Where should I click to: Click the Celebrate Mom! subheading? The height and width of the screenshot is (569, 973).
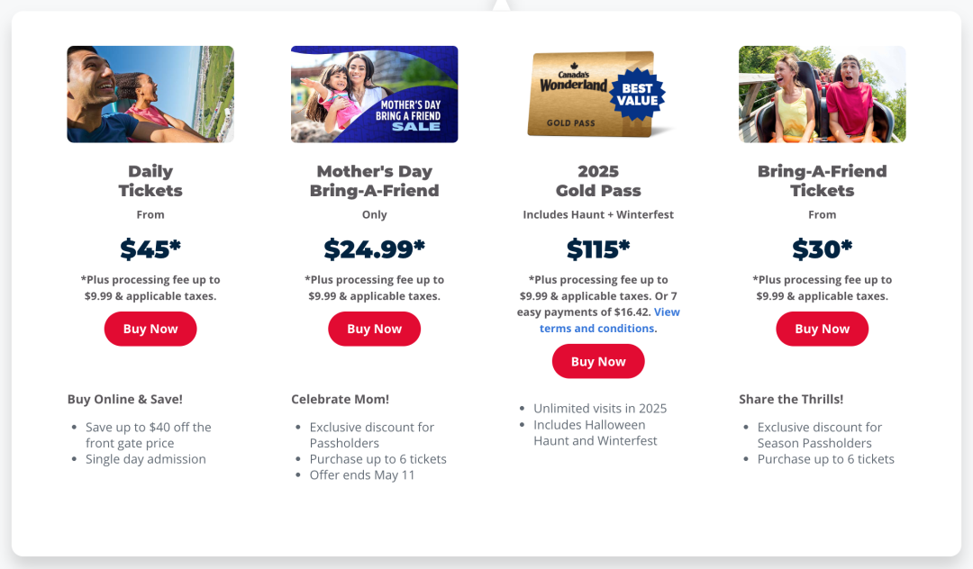(340, 399)
